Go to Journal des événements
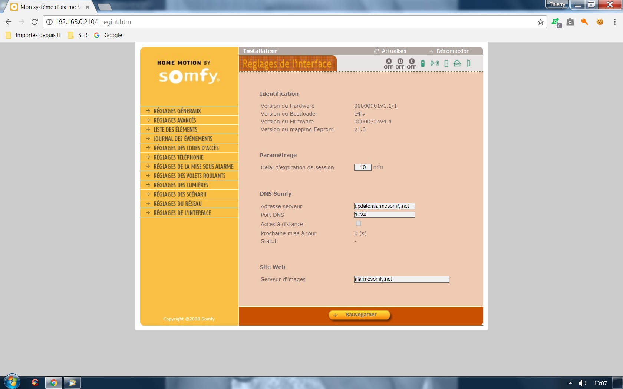Image resolution: width=623 pixels, height=389 pixels. click(x=183, y=139)
